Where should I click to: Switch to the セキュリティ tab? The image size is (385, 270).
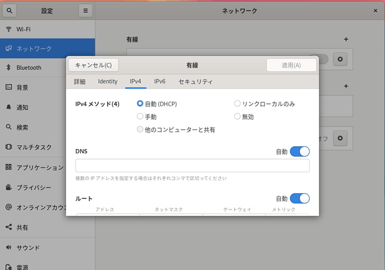[x=195, y=81]
